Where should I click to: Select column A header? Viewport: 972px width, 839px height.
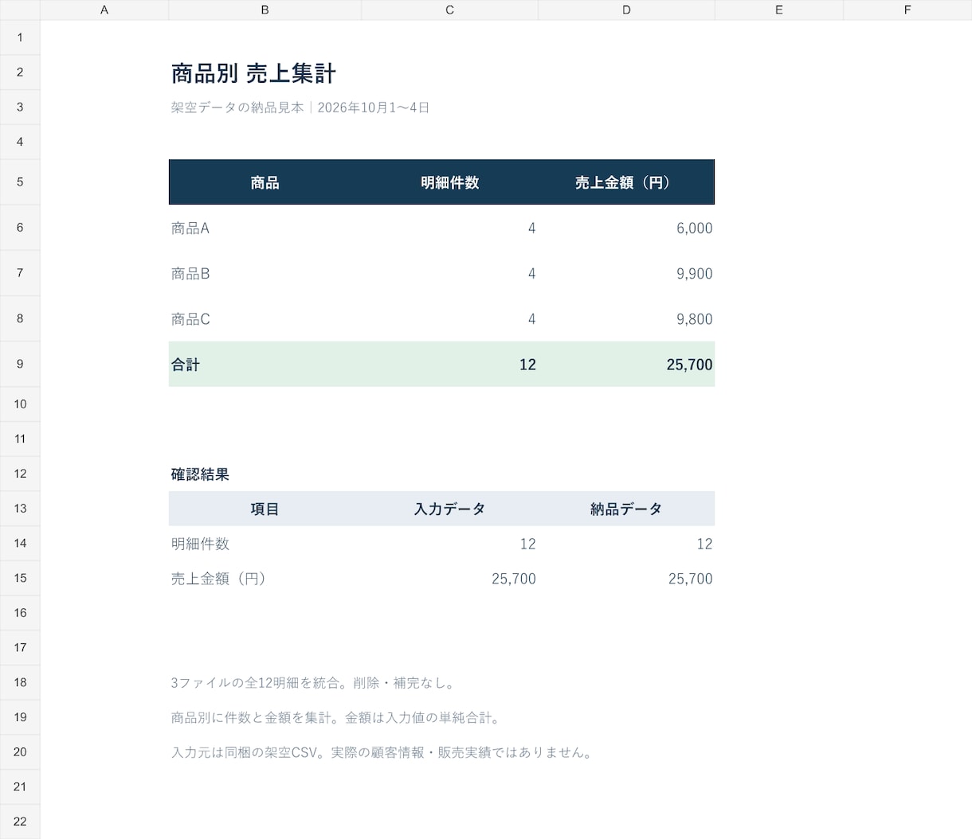(x=104, y=10)
